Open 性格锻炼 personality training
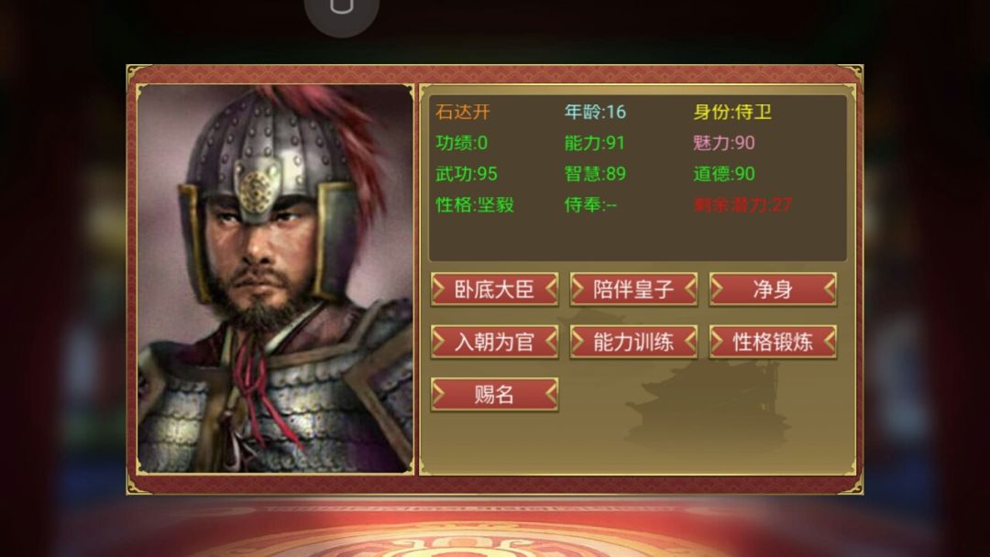 coord(773,342)
